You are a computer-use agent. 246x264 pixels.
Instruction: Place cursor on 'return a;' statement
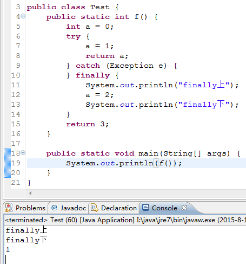107,56
